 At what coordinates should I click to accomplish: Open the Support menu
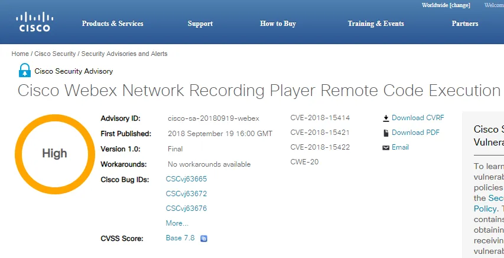coord(200,24)
